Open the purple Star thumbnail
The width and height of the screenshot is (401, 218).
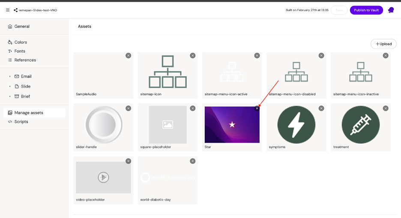coord(232,124)
